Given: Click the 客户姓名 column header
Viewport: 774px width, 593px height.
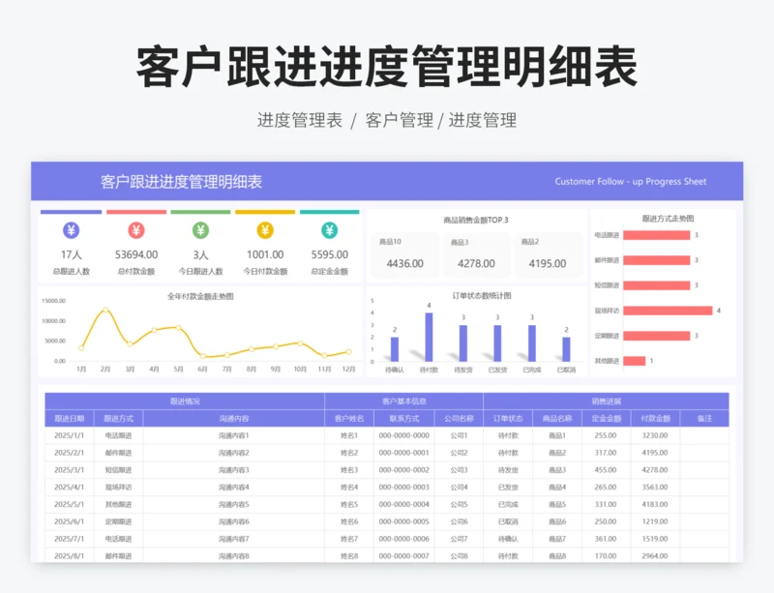Looking at the screenshot, I should point(349,418).
